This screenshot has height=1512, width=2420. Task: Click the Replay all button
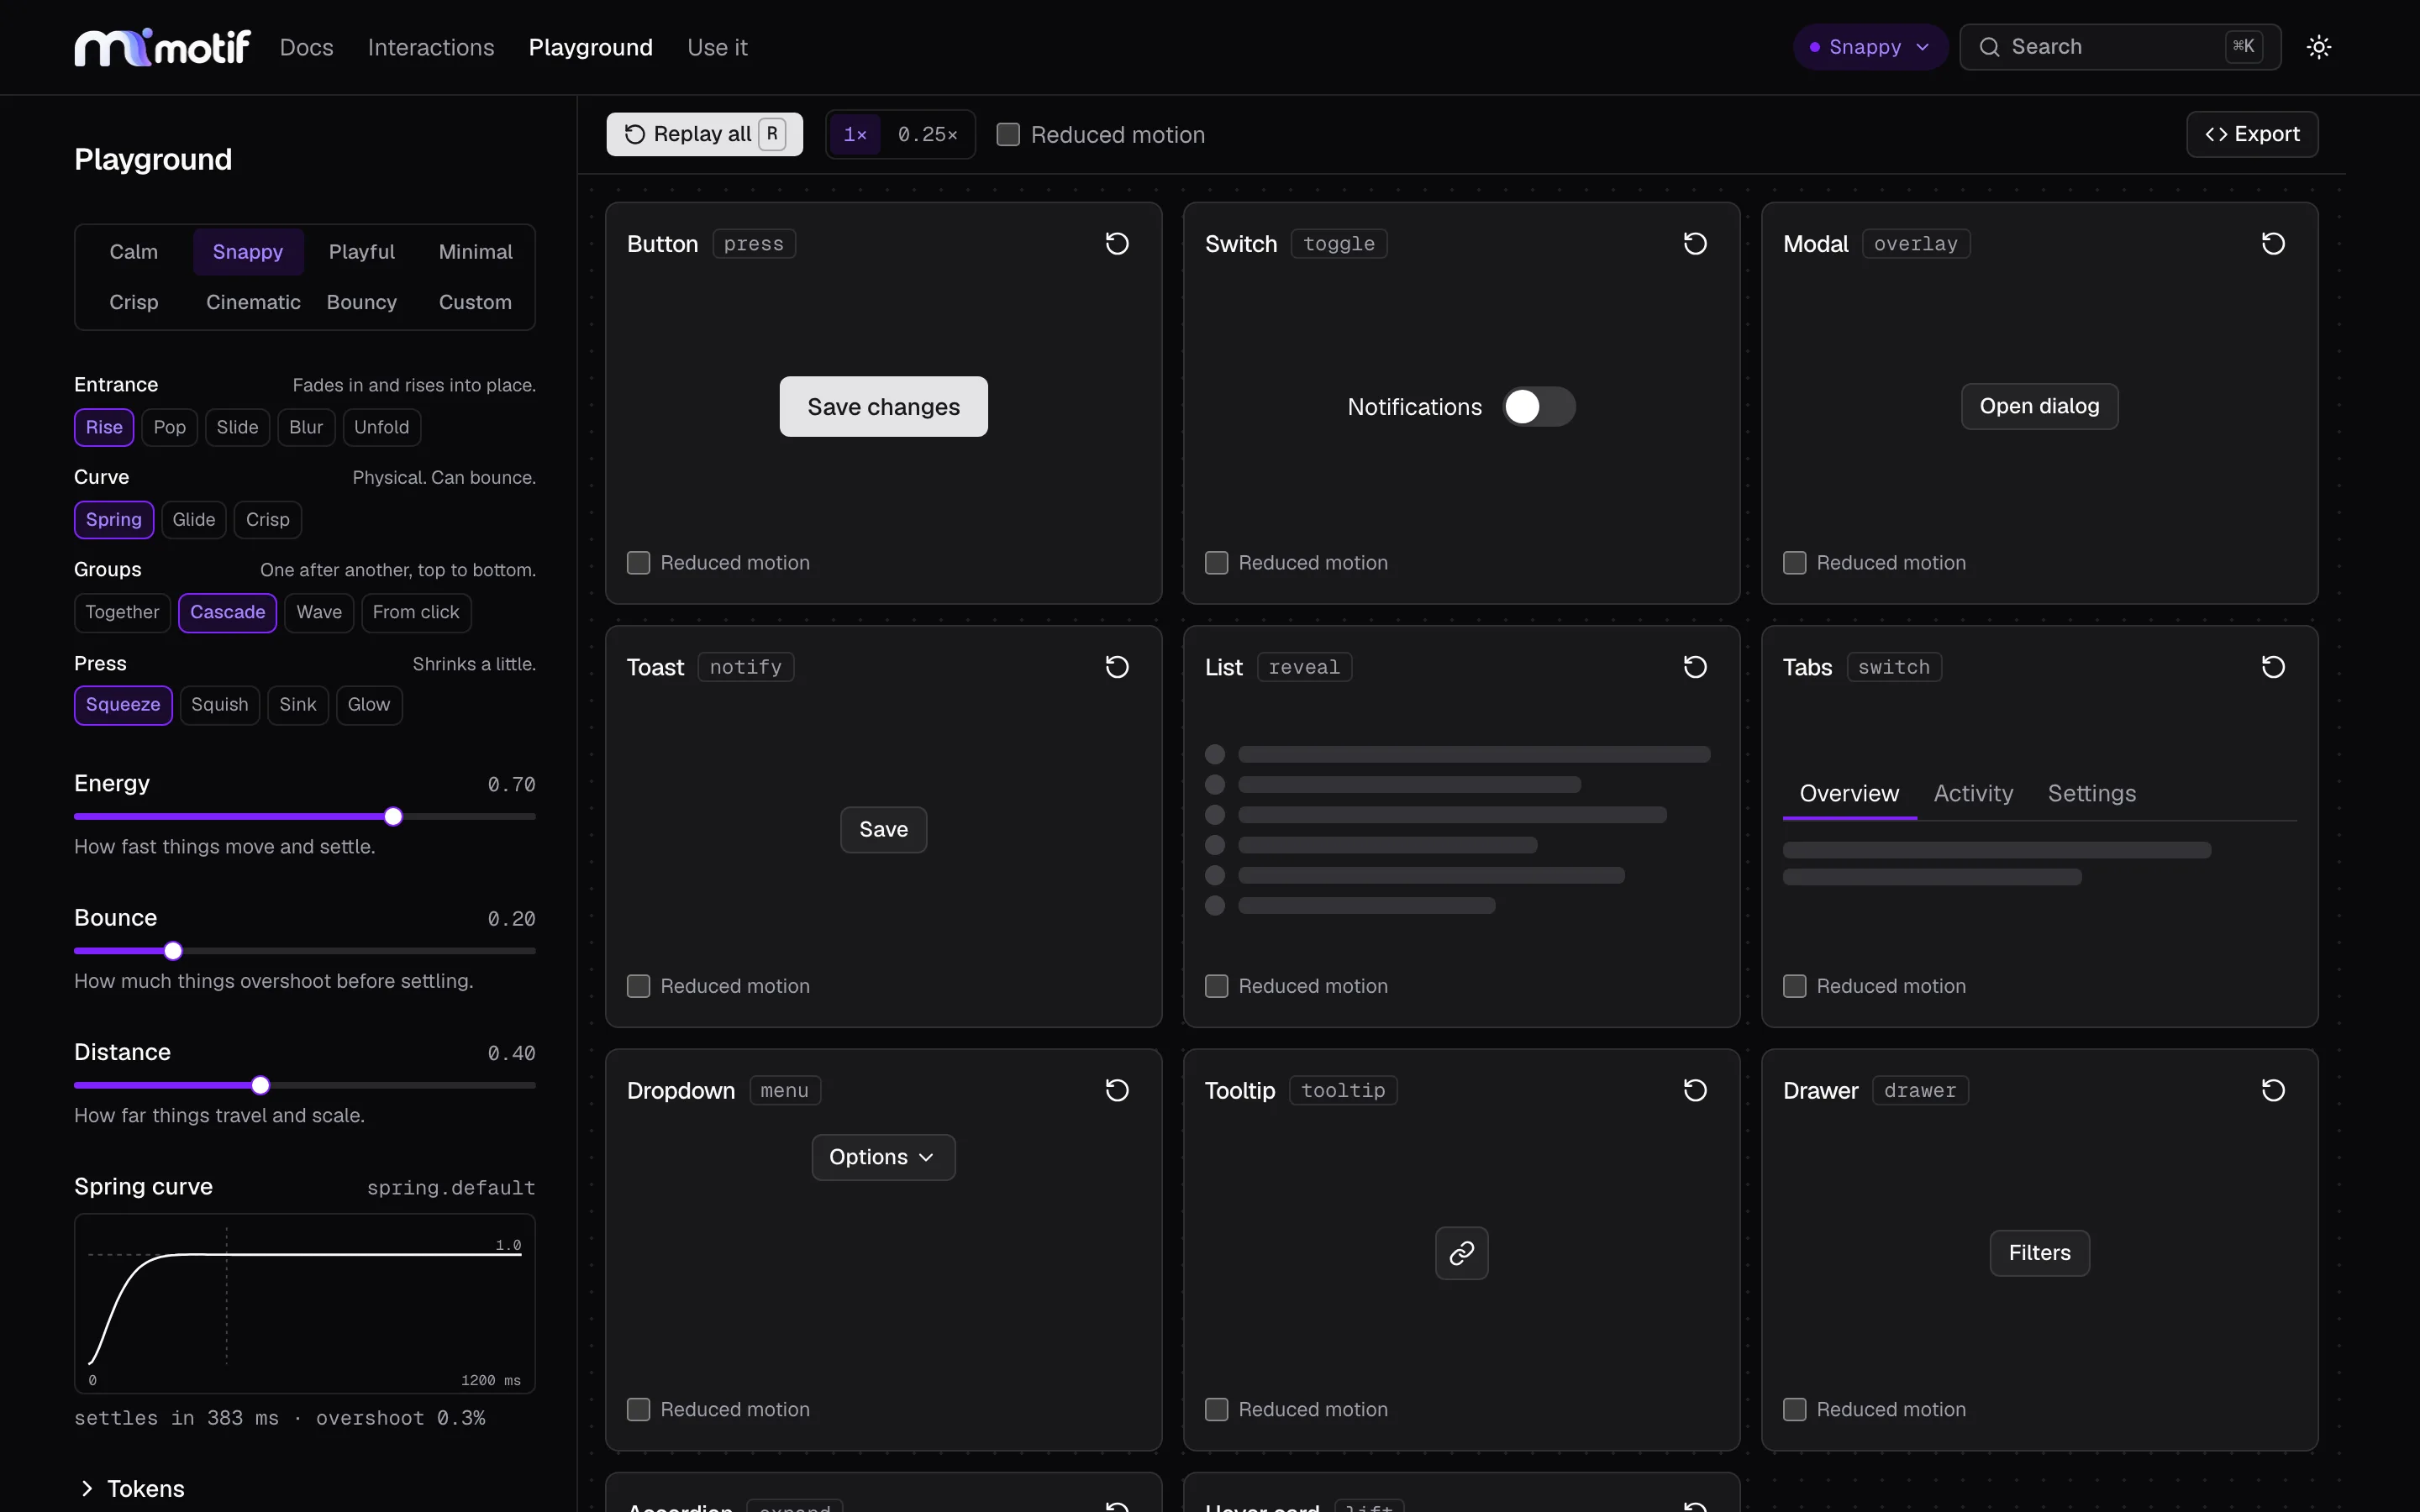tap(704, 134)
